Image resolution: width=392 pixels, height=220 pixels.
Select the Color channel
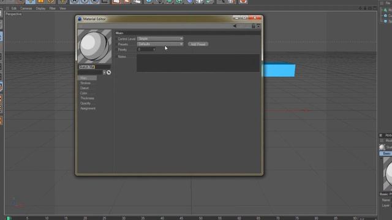[84, 93]
